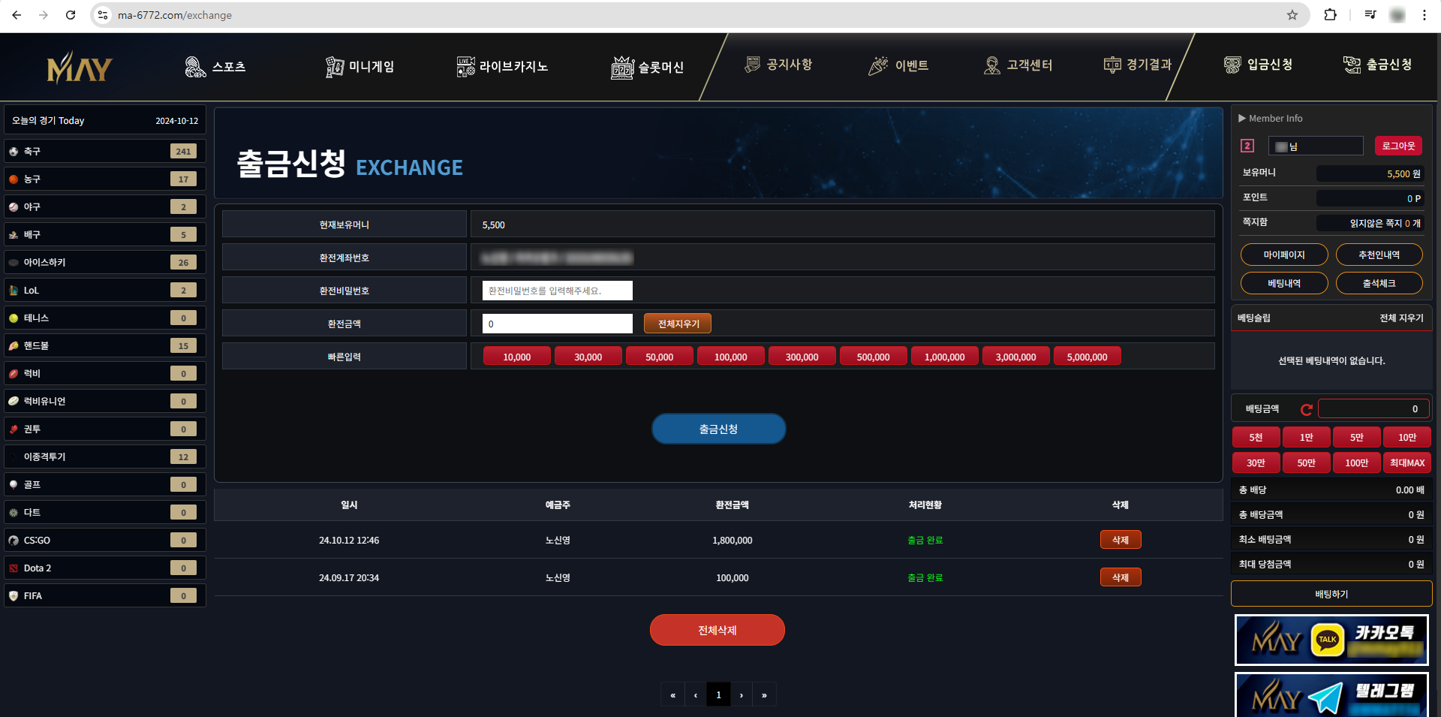Click the customer center (고객센터) headset icon

pos(992,65)
